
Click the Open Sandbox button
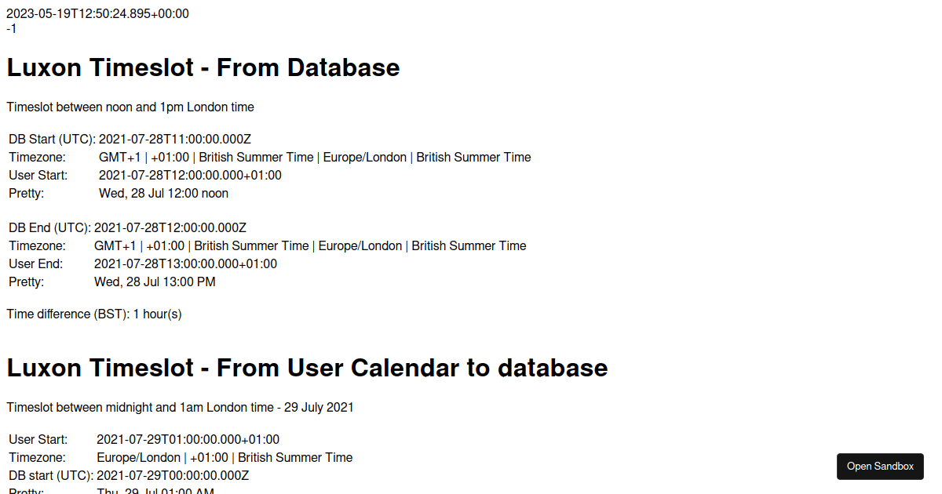click(879, 466)
